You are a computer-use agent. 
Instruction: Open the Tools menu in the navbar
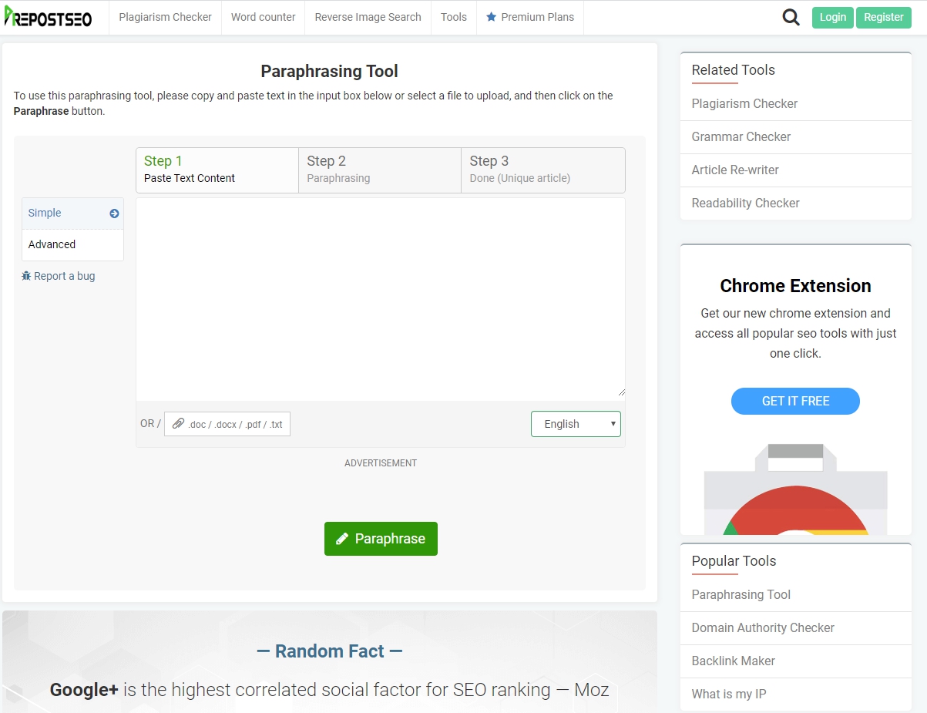454,17
